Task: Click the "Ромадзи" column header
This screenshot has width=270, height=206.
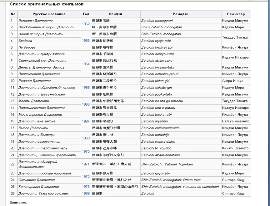Action: (x=180, y=14)
